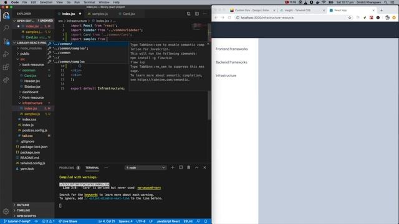
Task: Click the notifications bell in the status bar
Action: [x=206, y=222]
